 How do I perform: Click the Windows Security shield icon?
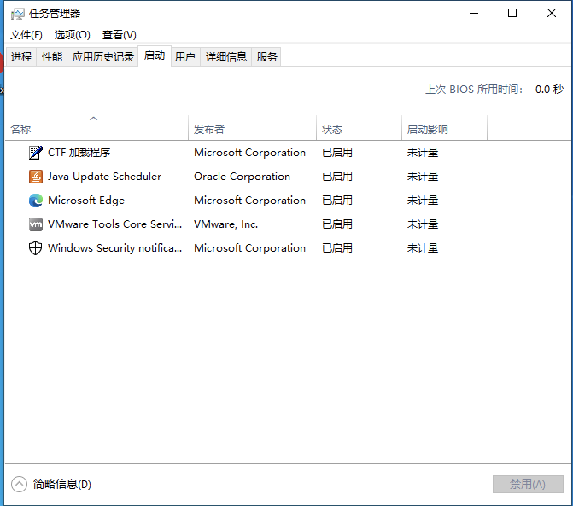click(x=35, y=248)
